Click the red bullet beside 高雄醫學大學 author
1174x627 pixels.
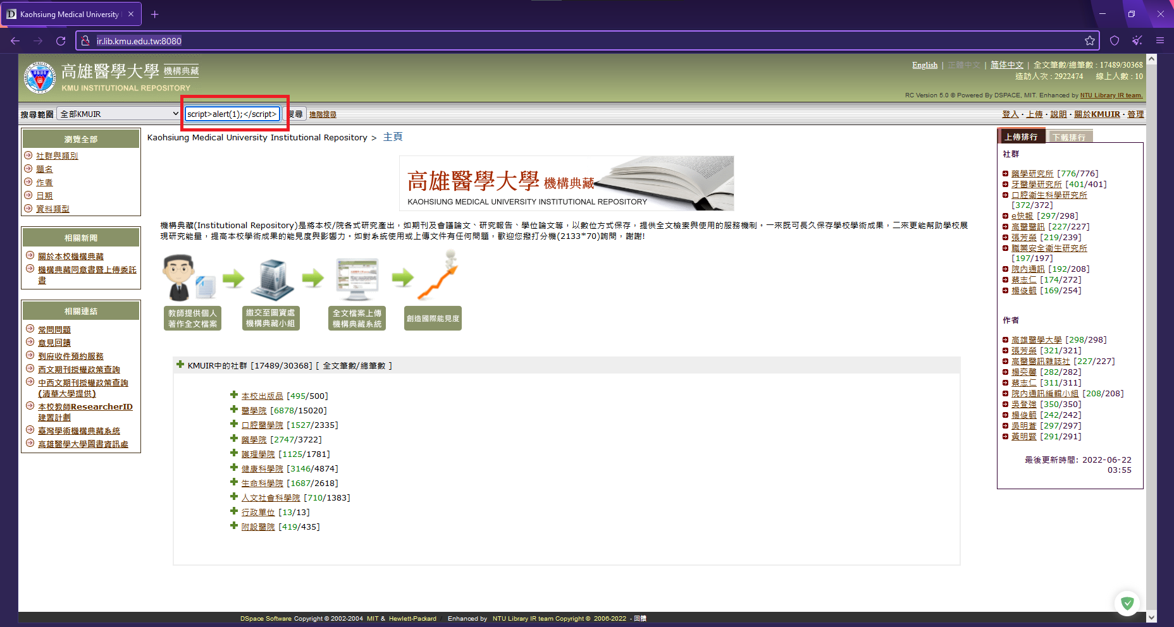click(1006, 340)
